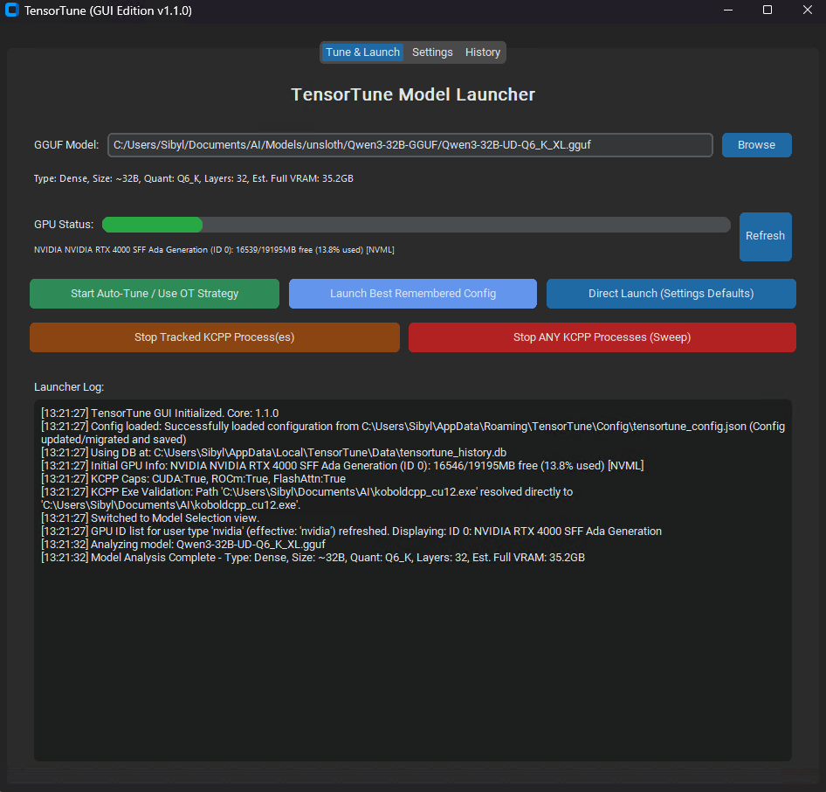Click the 'Launcher Log:' label

(x=69, y=387)
